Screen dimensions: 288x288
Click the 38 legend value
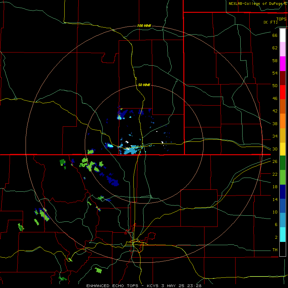click(x=275, y=124)
